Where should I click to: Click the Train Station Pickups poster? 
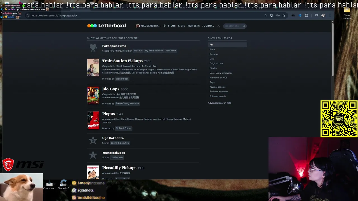[93, 67]
